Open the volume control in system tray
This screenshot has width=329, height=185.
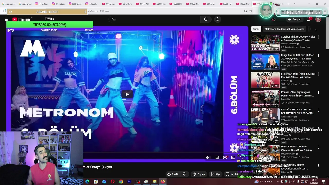pyautogui.click(x=290, y=182)
